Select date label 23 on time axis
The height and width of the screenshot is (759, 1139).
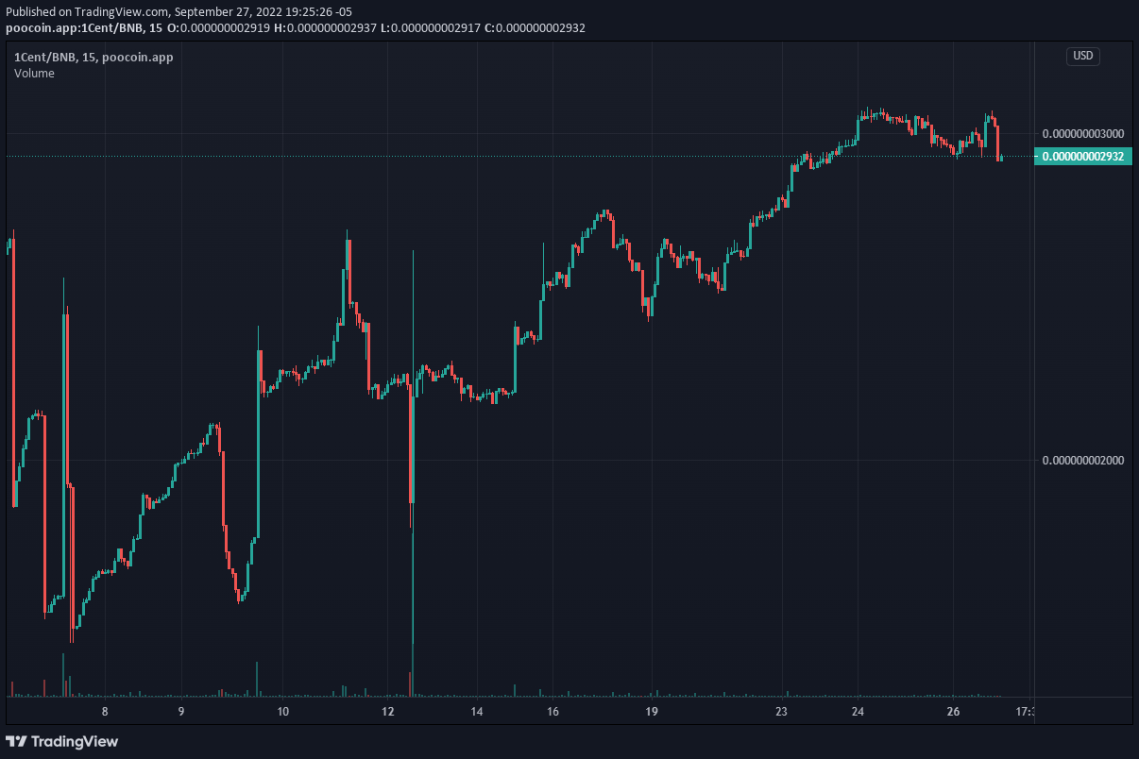click(x=781, y=711)
